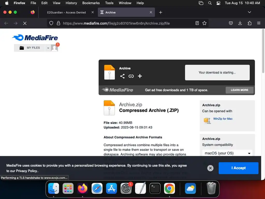265x199 pixels.
Task: Open the Firefox hamburger menu
Action: point(259,23)
